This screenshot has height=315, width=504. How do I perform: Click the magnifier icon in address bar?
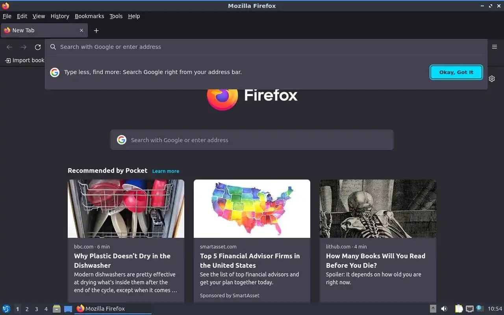(53, 47)
